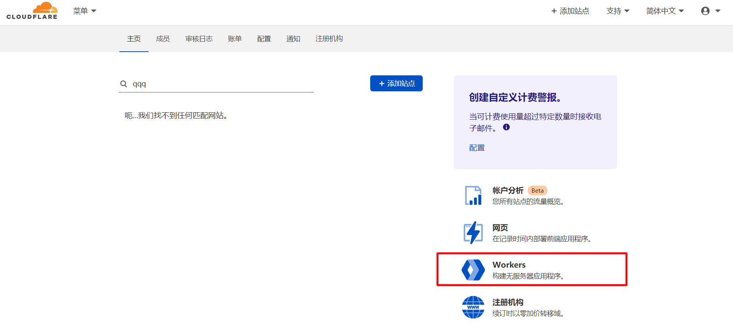
Task: Open the 审核日志 tab
Action: click(199, 39)
